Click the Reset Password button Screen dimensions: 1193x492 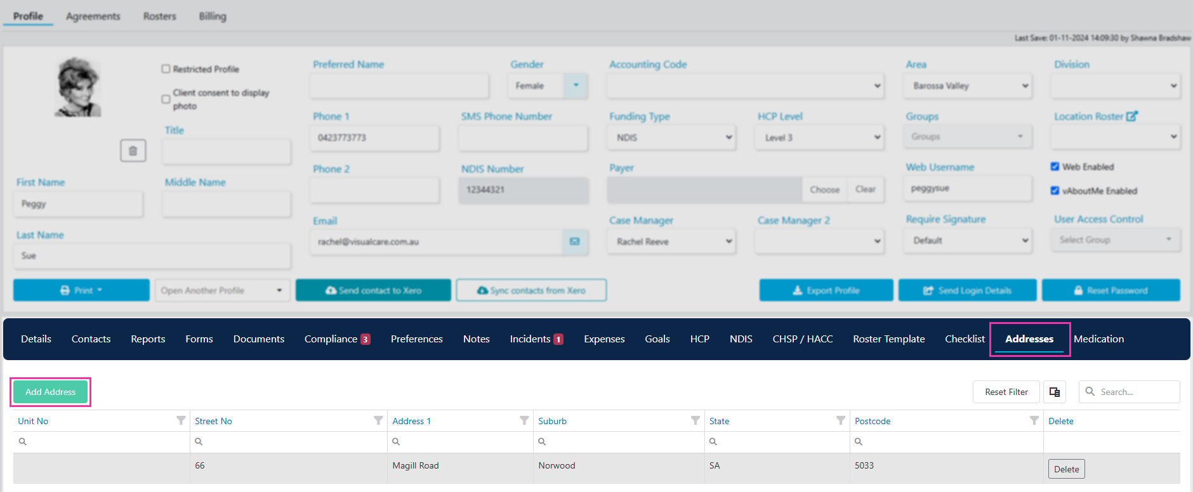click(1111, 290)
